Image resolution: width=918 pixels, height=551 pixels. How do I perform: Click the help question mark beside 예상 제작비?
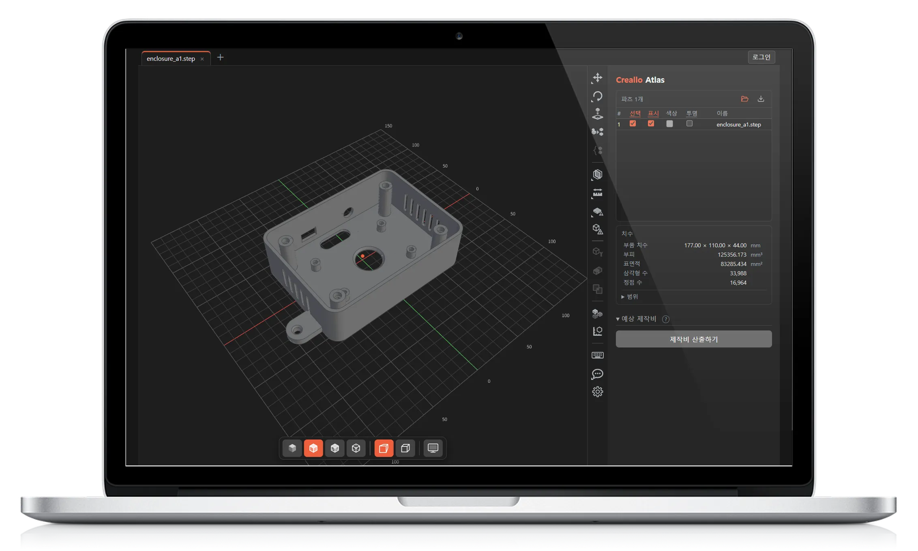tap(665, 319)
